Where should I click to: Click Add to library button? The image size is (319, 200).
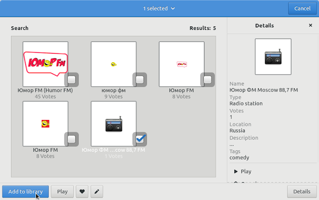(25, 192)
